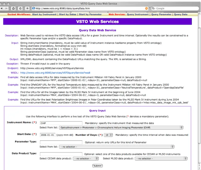Click the Data Product Type text field

click(61, 154)
